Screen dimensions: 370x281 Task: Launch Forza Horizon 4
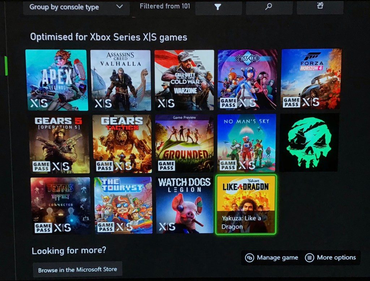click(x=311, y=79)
